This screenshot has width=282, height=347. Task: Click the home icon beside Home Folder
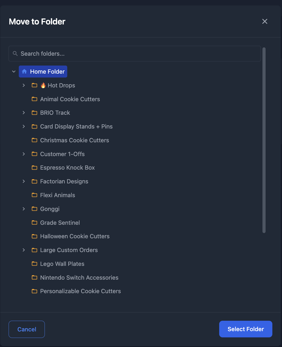pos(24,72)
